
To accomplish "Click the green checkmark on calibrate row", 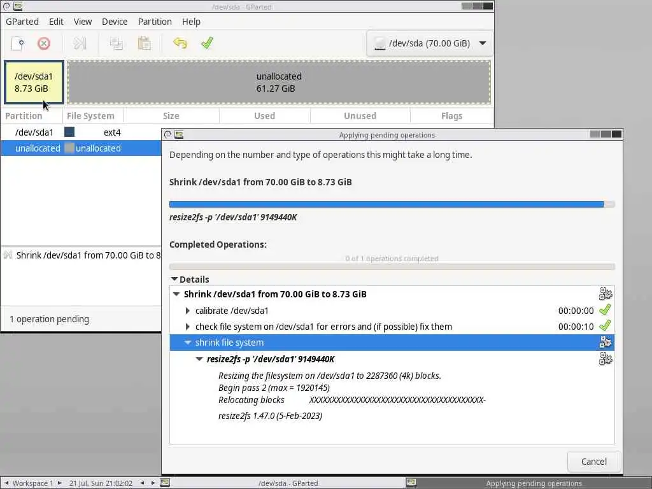I will (x=605, y=310).
